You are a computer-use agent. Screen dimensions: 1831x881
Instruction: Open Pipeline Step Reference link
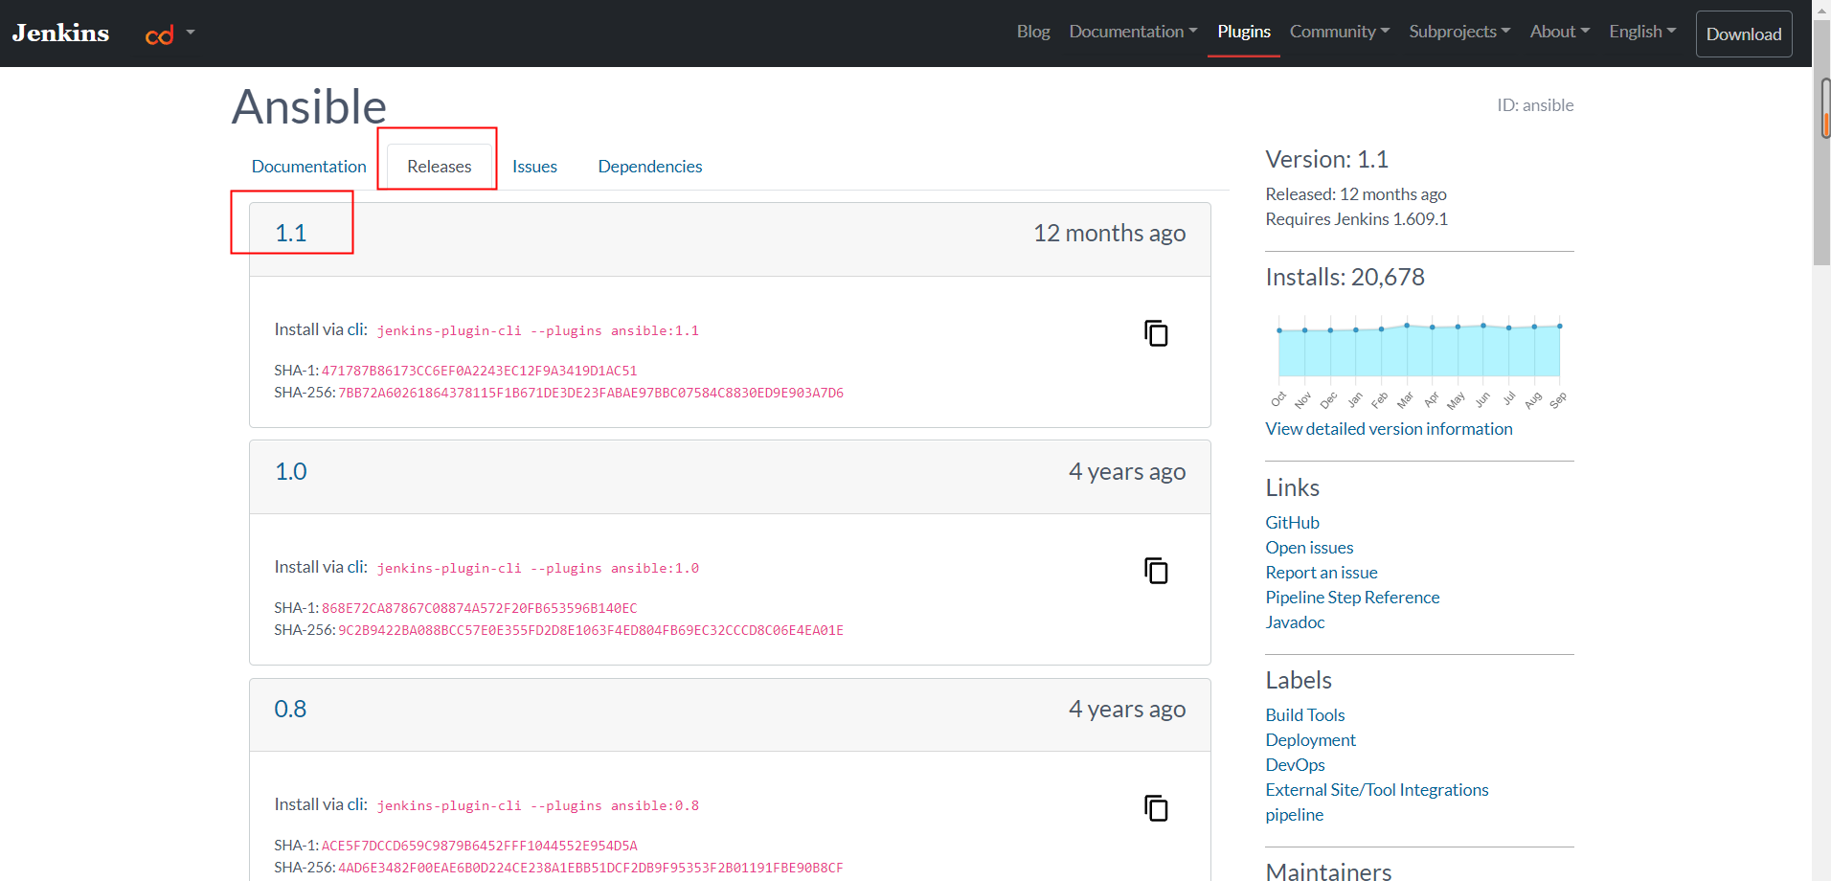1352,598
